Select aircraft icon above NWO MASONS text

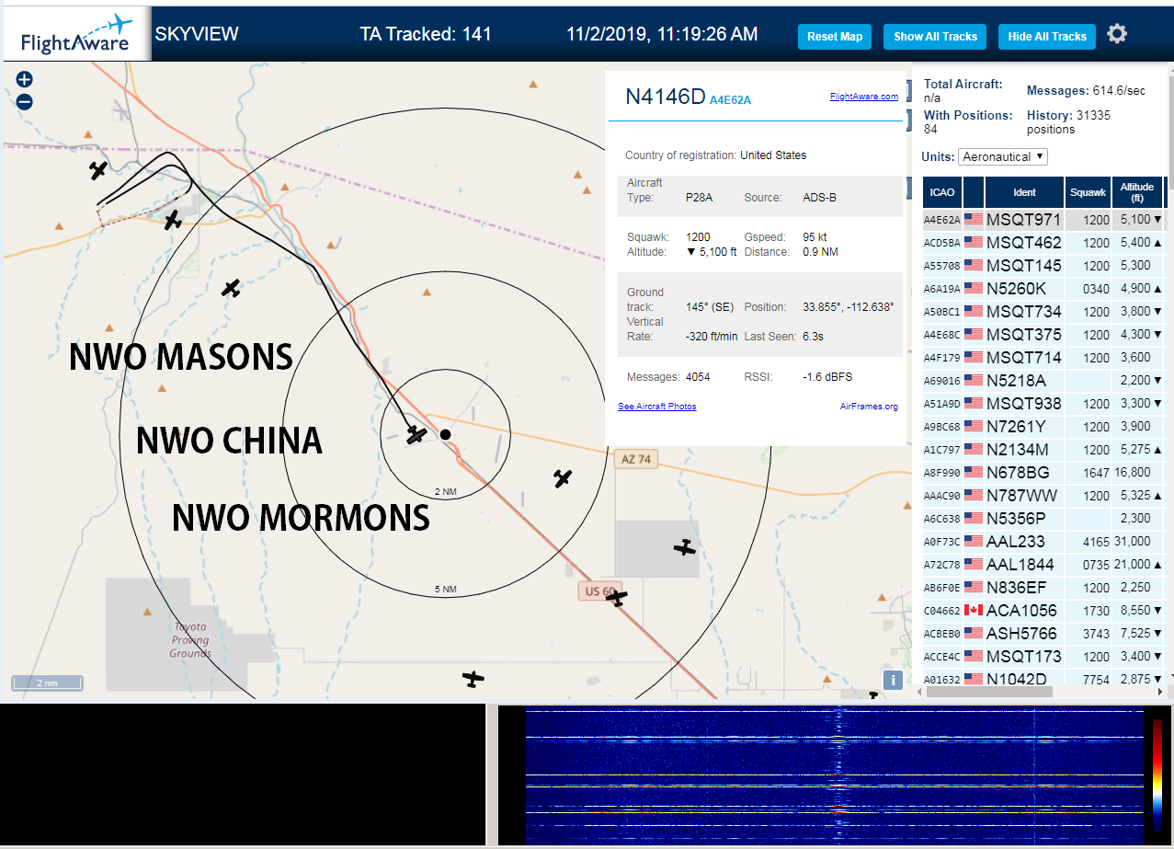click(x=231, y=289)
